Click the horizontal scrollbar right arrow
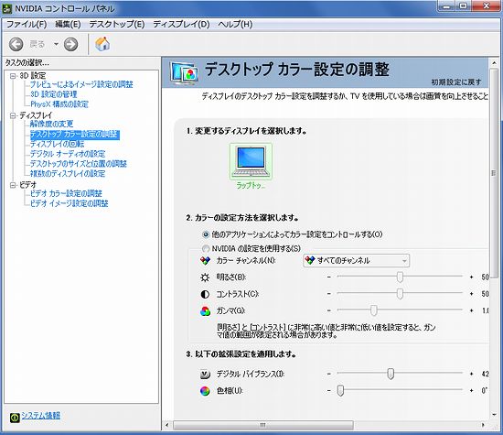Viewport: 503px width, 435px height. (483, 425)
